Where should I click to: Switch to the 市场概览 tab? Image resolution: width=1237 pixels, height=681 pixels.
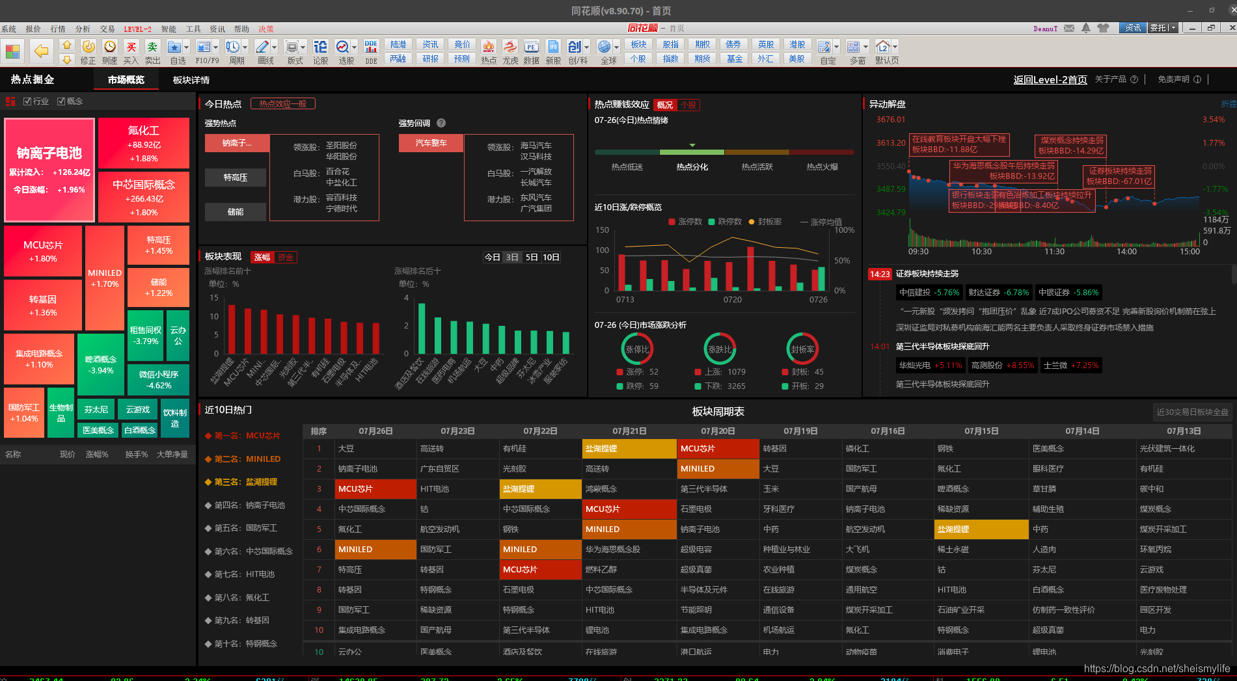[x=126, y=80]
